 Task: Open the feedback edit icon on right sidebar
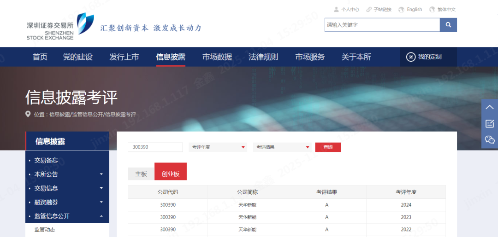point(489,123)
